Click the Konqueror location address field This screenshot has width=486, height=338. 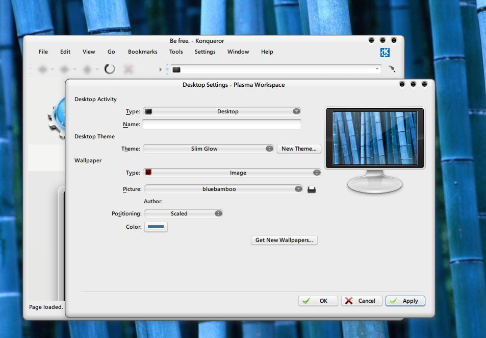click(x=276, y=69)
